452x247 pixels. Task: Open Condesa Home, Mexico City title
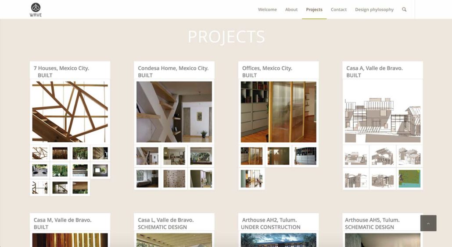coord(173,68)
